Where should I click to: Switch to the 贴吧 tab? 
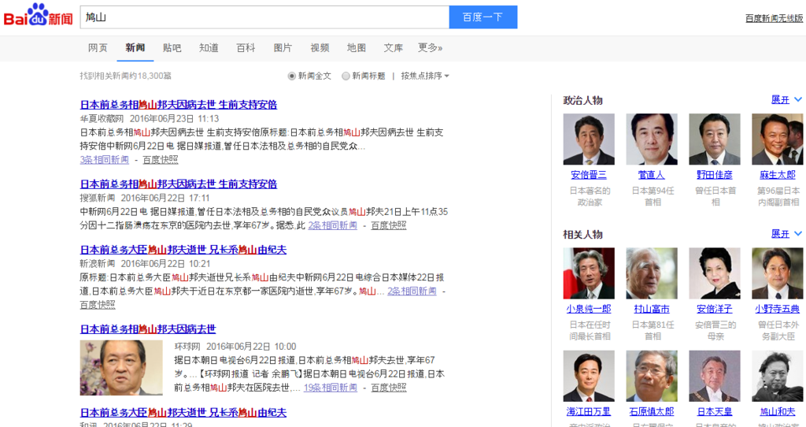click(x=172, y=48)
